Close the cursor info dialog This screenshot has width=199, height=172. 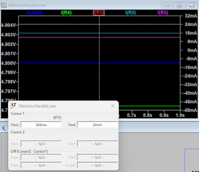[x=113, y=106]
